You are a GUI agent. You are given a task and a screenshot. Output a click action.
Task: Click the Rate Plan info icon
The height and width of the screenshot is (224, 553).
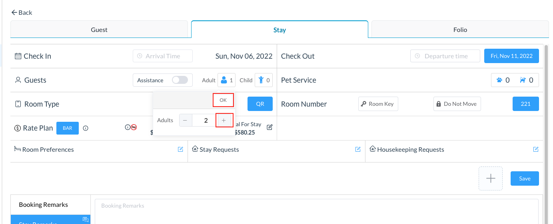tap(86, 128)
